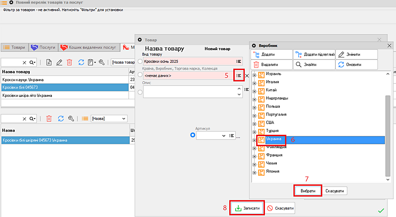Select the radio button beside Опис field
The image size is (396, 217).
pos(140,92)
